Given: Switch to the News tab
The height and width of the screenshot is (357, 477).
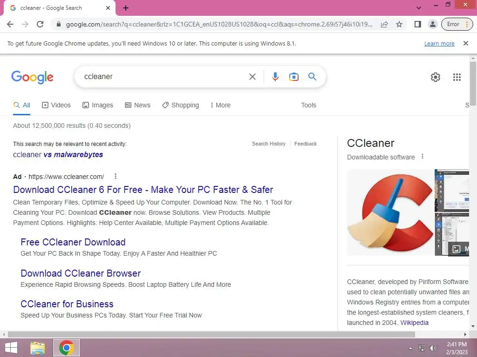Looking at the screenshot, I should 137,105.
